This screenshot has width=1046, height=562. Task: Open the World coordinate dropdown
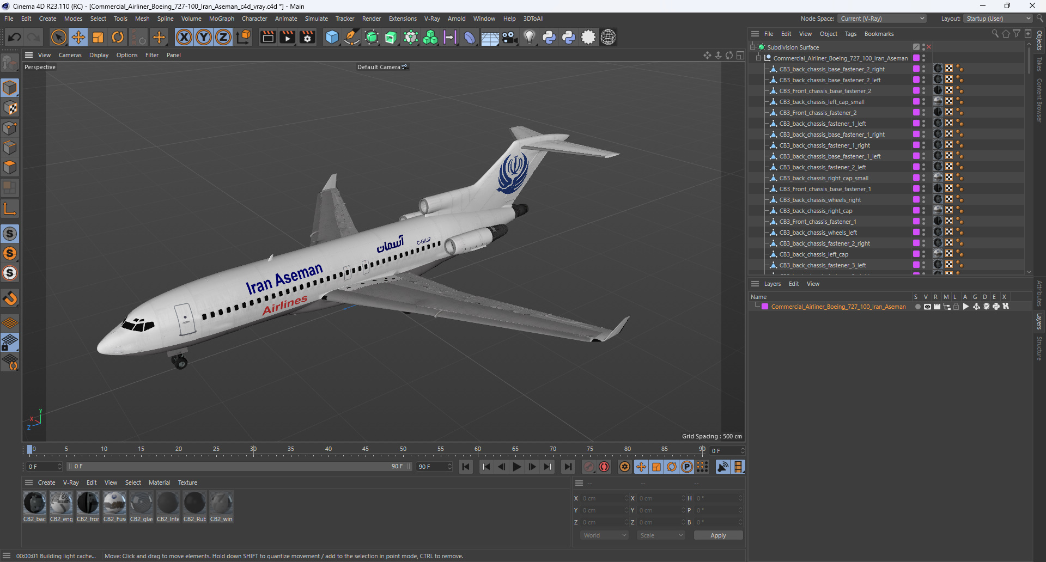point(605,535)
